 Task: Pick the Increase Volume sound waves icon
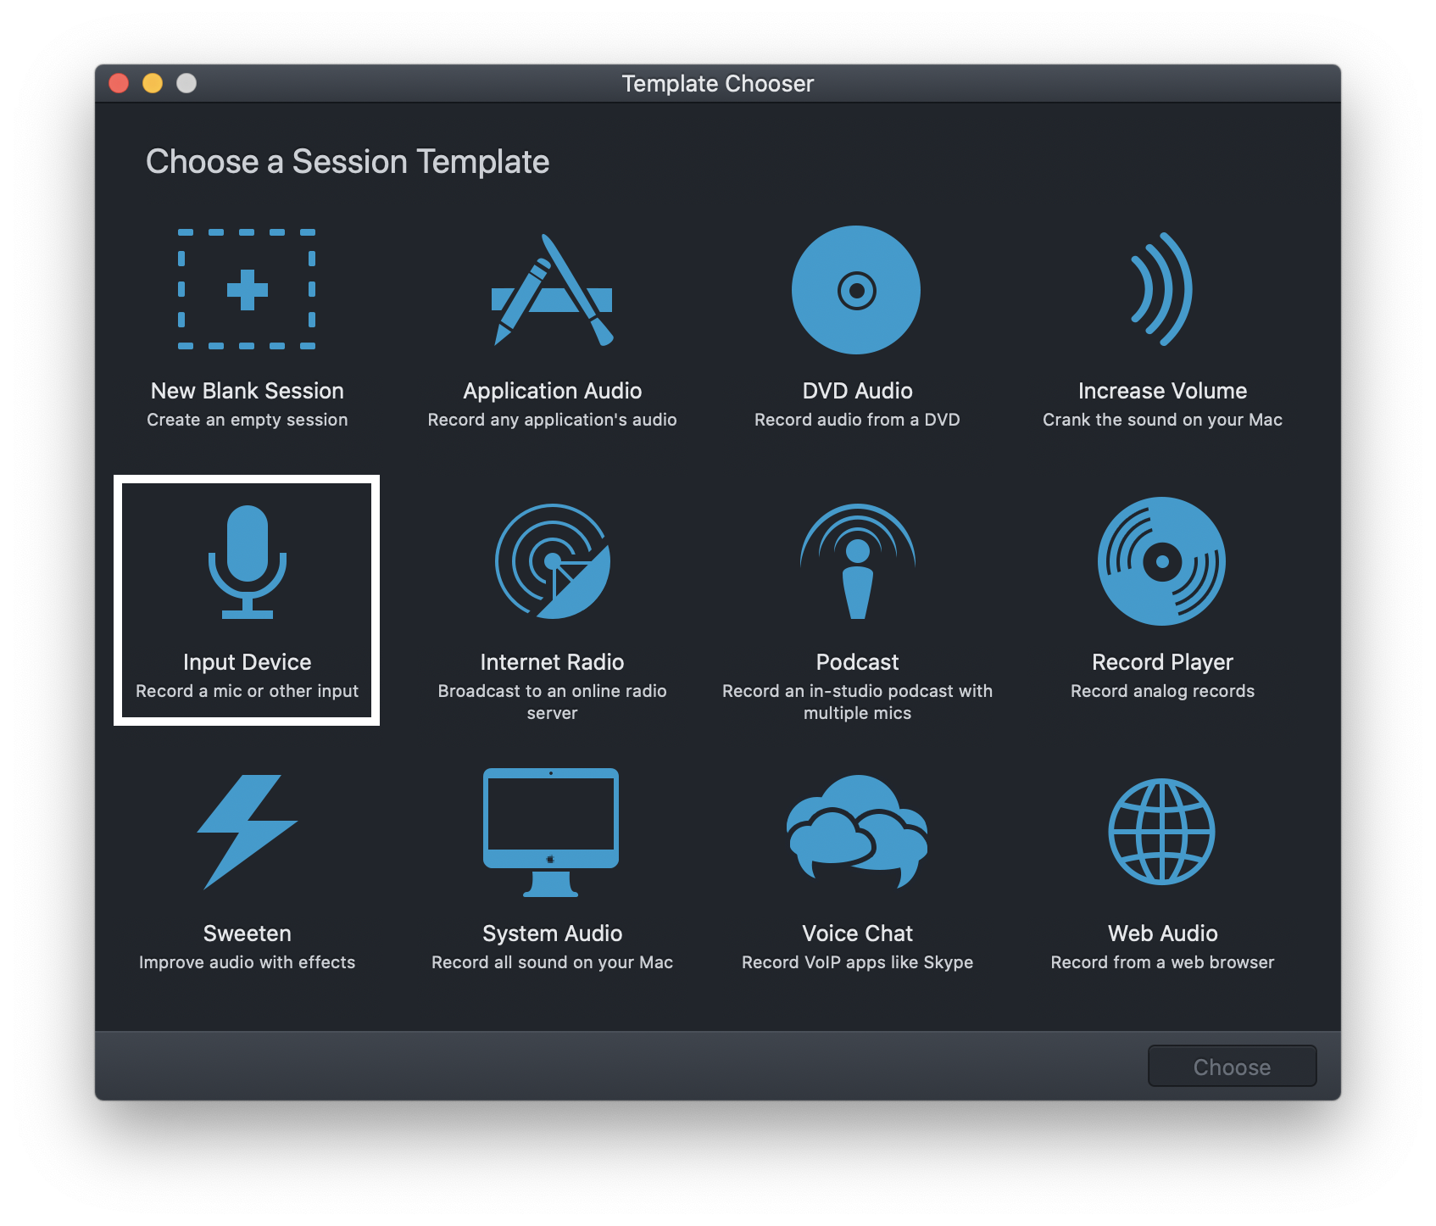coord(1162,289)
